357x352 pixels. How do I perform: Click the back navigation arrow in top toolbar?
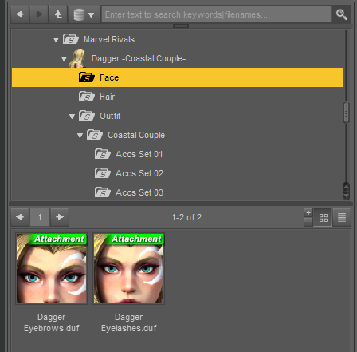(x=20, y=14)
